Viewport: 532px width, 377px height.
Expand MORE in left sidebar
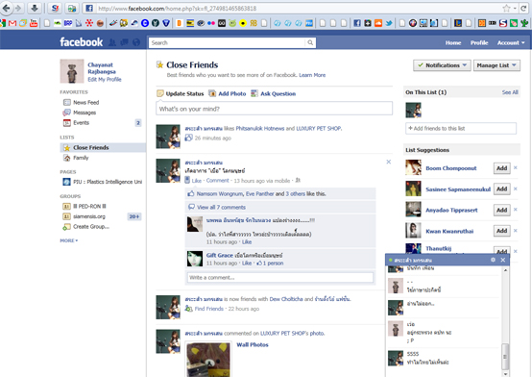point(69,240)
